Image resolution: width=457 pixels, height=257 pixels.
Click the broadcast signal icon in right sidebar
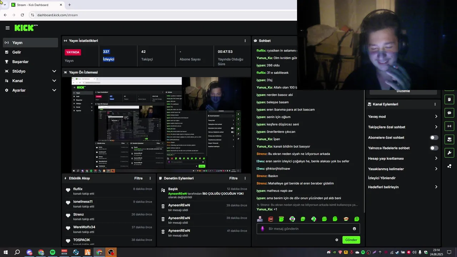point(449,126)
